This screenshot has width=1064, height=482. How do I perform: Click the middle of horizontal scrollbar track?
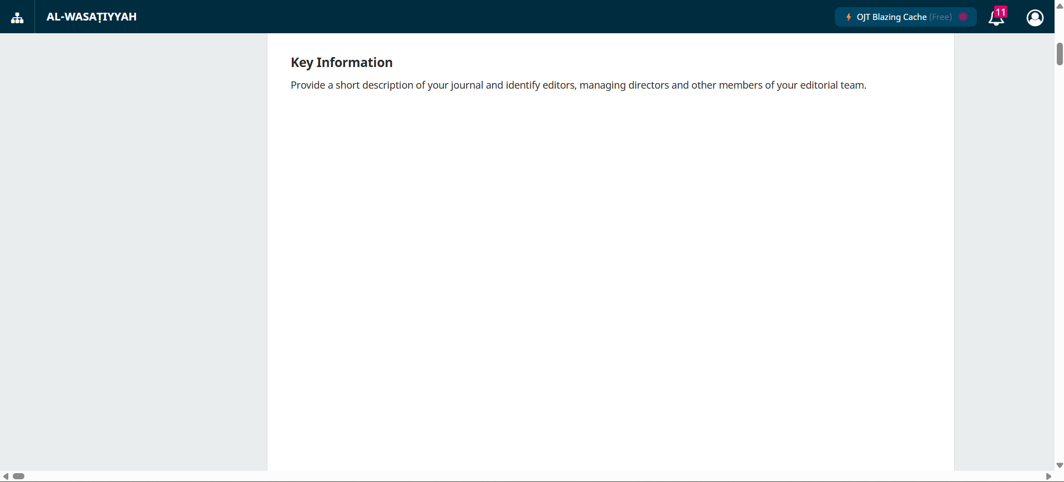pyautogui.click(x=527, y=476)
